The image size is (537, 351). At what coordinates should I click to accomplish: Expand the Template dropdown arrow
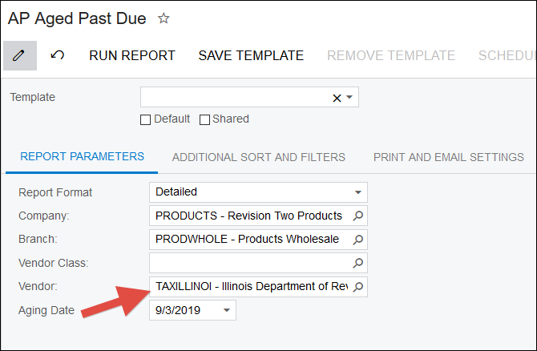coord(350,98)
